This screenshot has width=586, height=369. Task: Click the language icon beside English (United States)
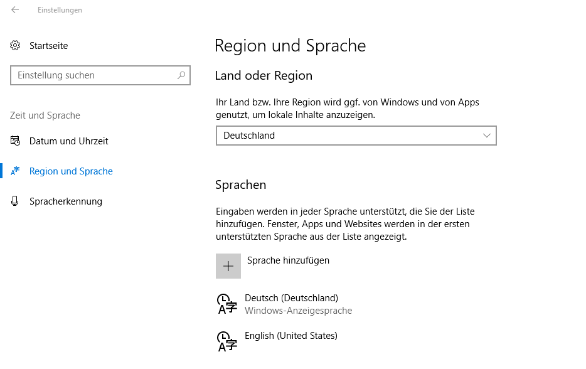tap(227, 341)
